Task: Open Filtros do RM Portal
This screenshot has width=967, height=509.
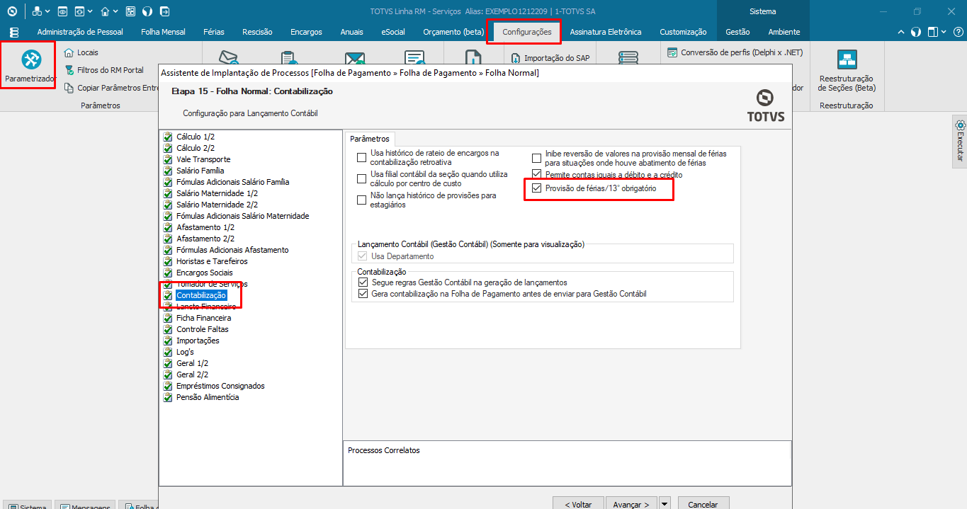Action: pyautogui.click(x=103, y=70)
